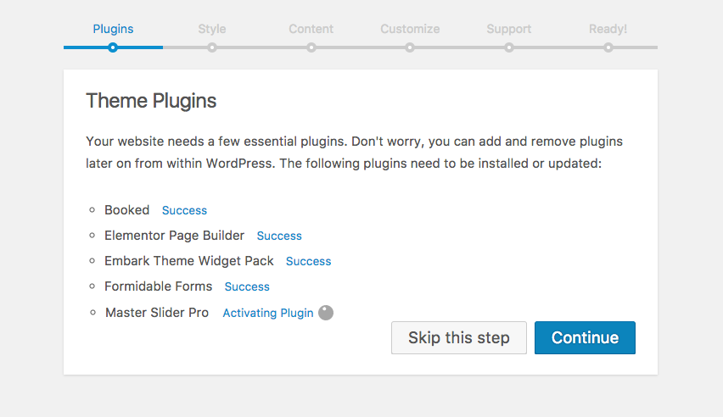The image size is (723, 417).
Task: Go to the Style step
Action: click(x=212, y=29)
